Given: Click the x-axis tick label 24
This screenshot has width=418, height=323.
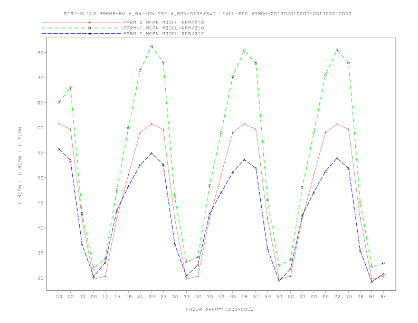Looking at the screenshot, I should point(151,297).
